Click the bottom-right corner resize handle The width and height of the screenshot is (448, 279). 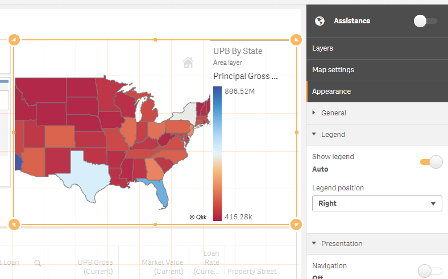(x=296, y=224)
